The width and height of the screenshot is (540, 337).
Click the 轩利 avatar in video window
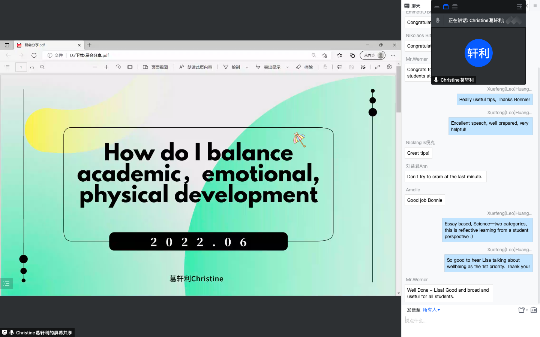click(478, 53)
